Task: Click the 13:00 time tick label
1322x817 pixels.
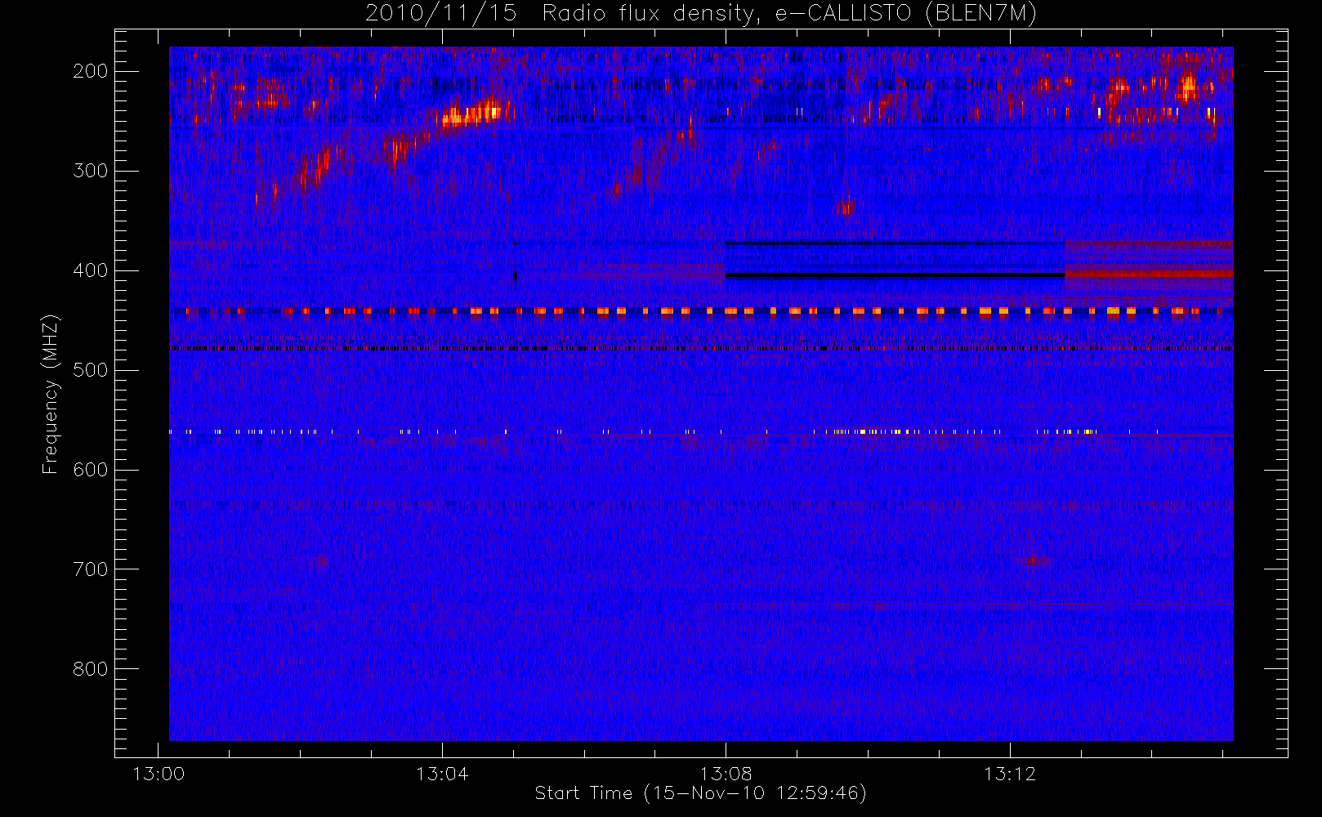Action: point(159,774)
